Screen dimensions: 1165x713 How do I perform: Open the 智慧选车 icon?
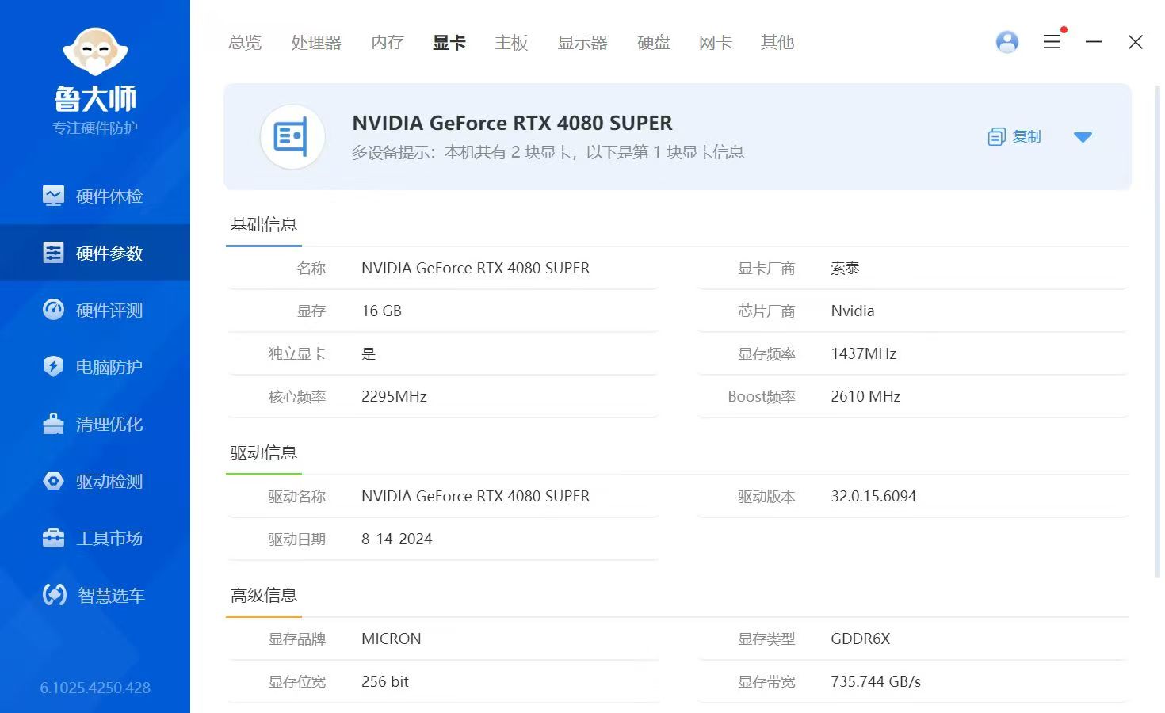click(x=54, y=595)
